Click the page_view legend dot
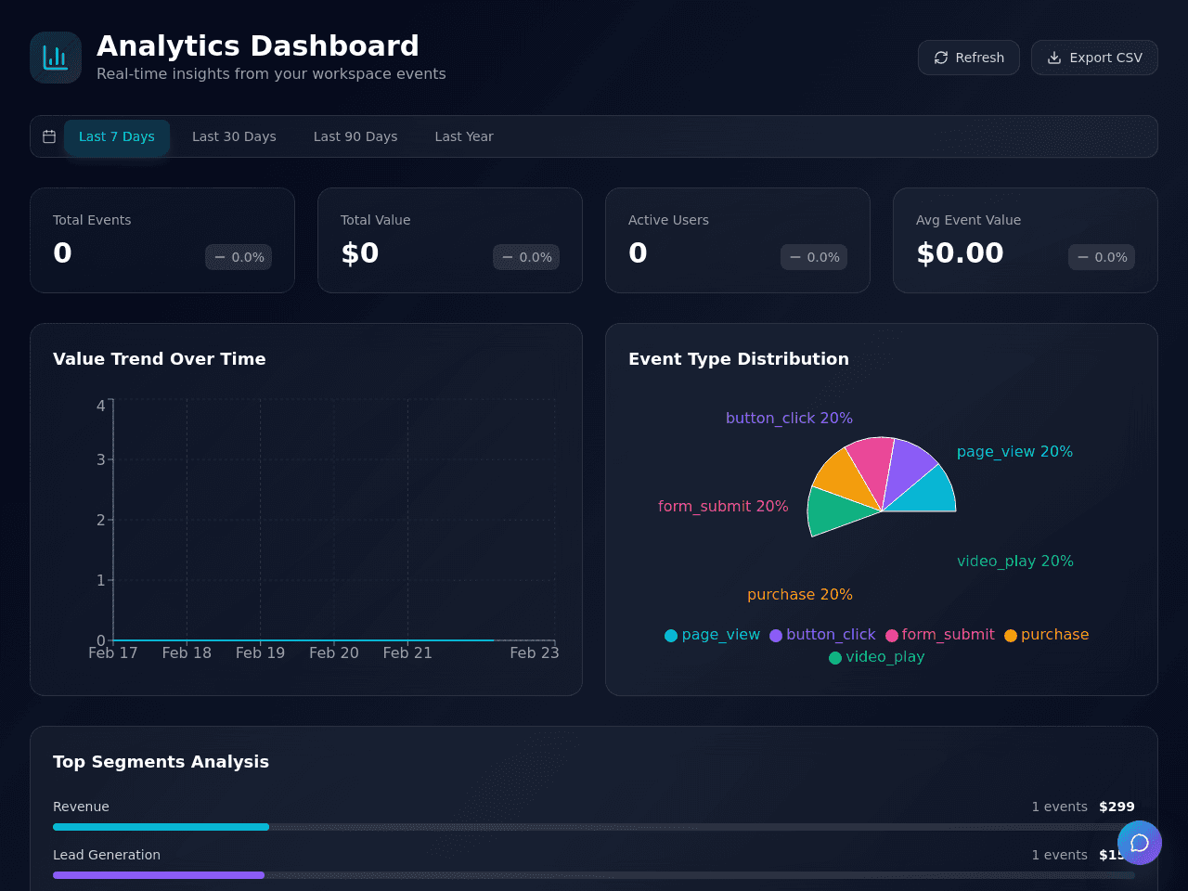The image size is (1188, 891). [671, 636]
